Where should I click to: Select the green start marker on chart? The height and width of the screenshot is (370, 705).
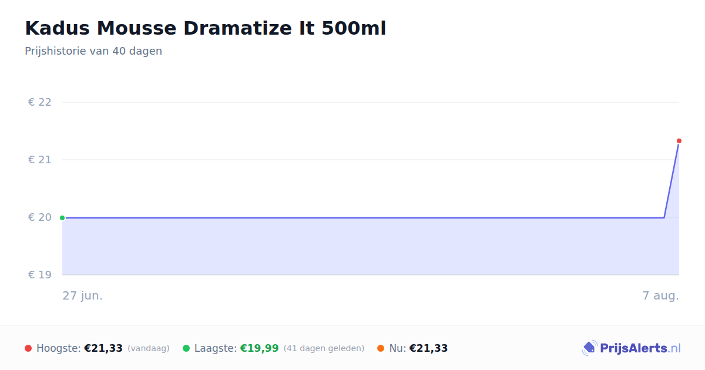pyautogui.click(x=62, y=218)
